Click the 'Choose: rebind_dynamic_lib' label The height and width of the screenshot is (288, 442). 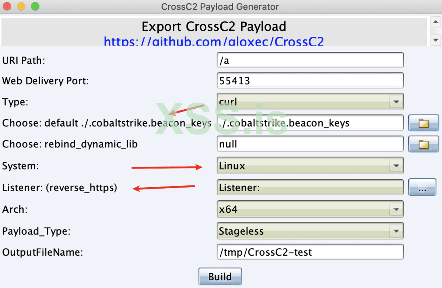[x=70, y=144]
